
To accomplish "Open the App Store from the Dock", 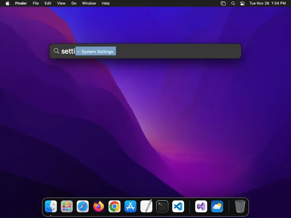I will click(x=130, y=206).
